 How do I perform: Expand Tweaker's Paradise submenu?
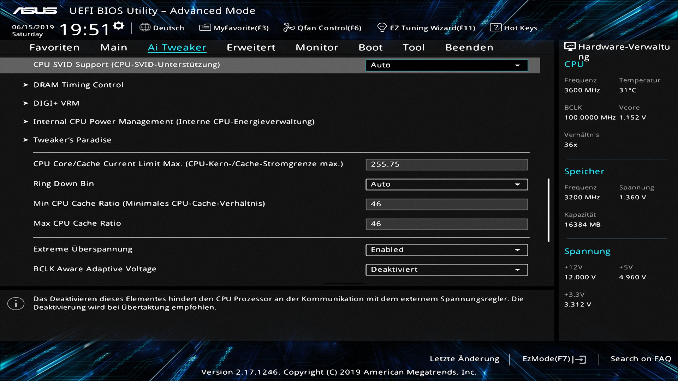pos(72,140)
